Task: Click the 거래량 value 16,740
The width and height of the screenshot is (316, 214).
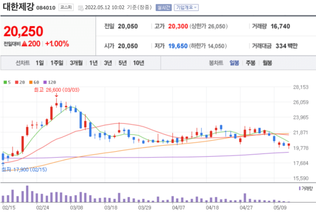Action: pos(281,26)
